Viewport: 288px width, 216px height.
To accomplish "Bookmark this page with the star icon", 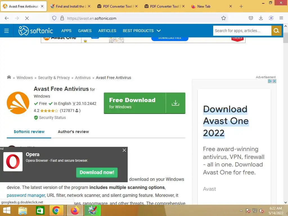I will tap(224, 18).
